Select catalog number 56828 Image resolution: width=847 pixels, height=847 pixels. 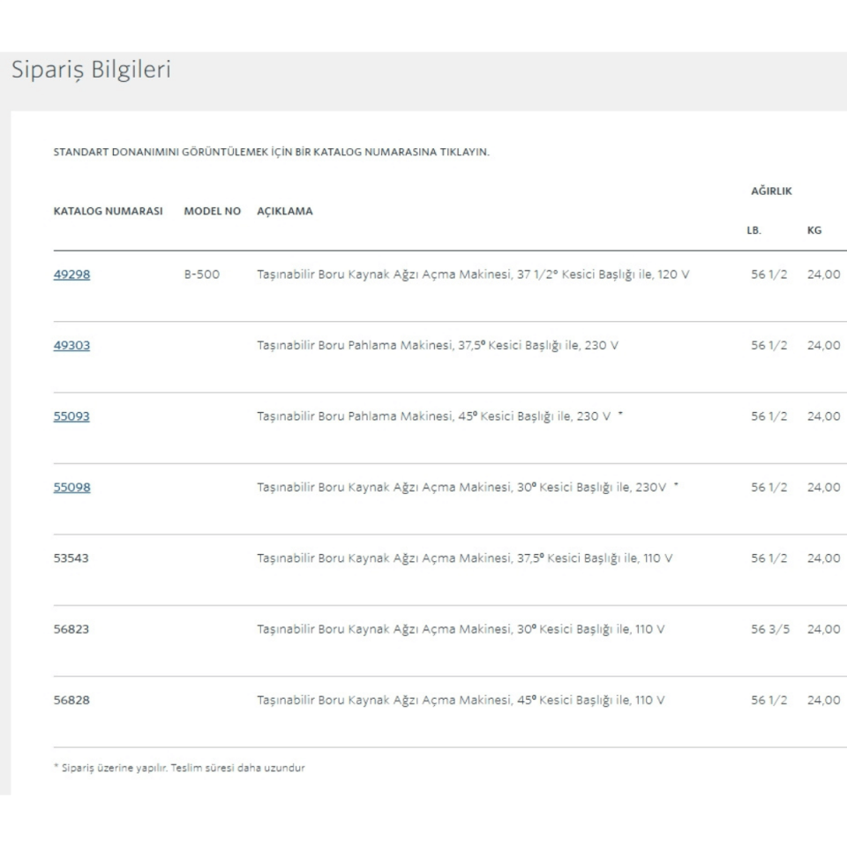point(71,700)
